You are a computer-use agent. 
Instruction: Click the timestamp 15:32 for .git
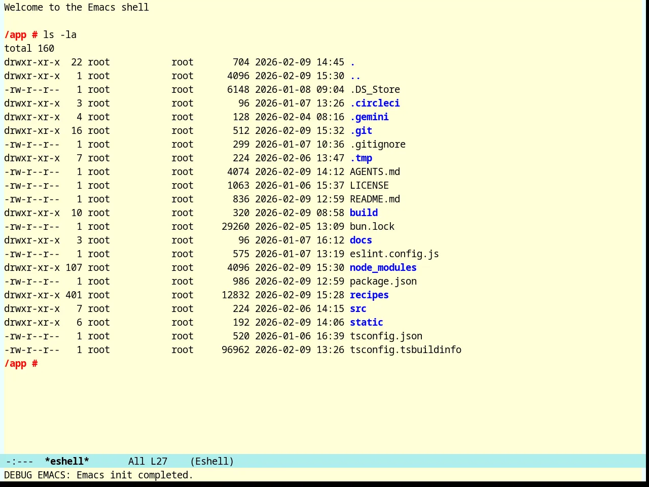pyautogui.click(x=330, y=131)
